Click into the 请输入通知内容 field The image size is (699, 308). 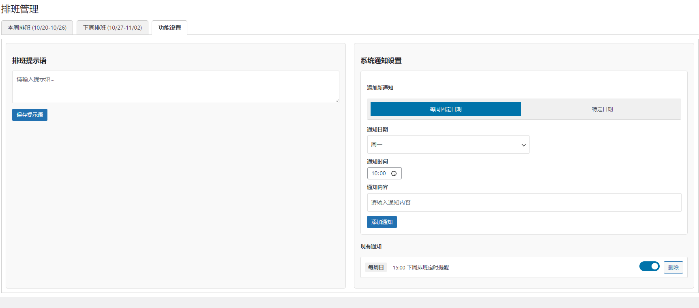[524, 202]
